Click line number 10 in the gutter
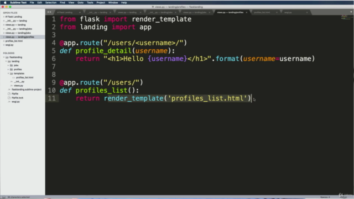The height and width of the screenshot is (199, 354). [x=51, y=91]
